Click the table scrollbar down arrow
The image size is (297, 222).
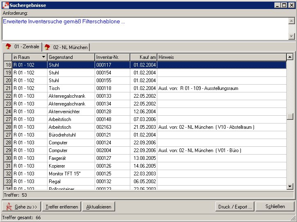[x=290, y=186]
